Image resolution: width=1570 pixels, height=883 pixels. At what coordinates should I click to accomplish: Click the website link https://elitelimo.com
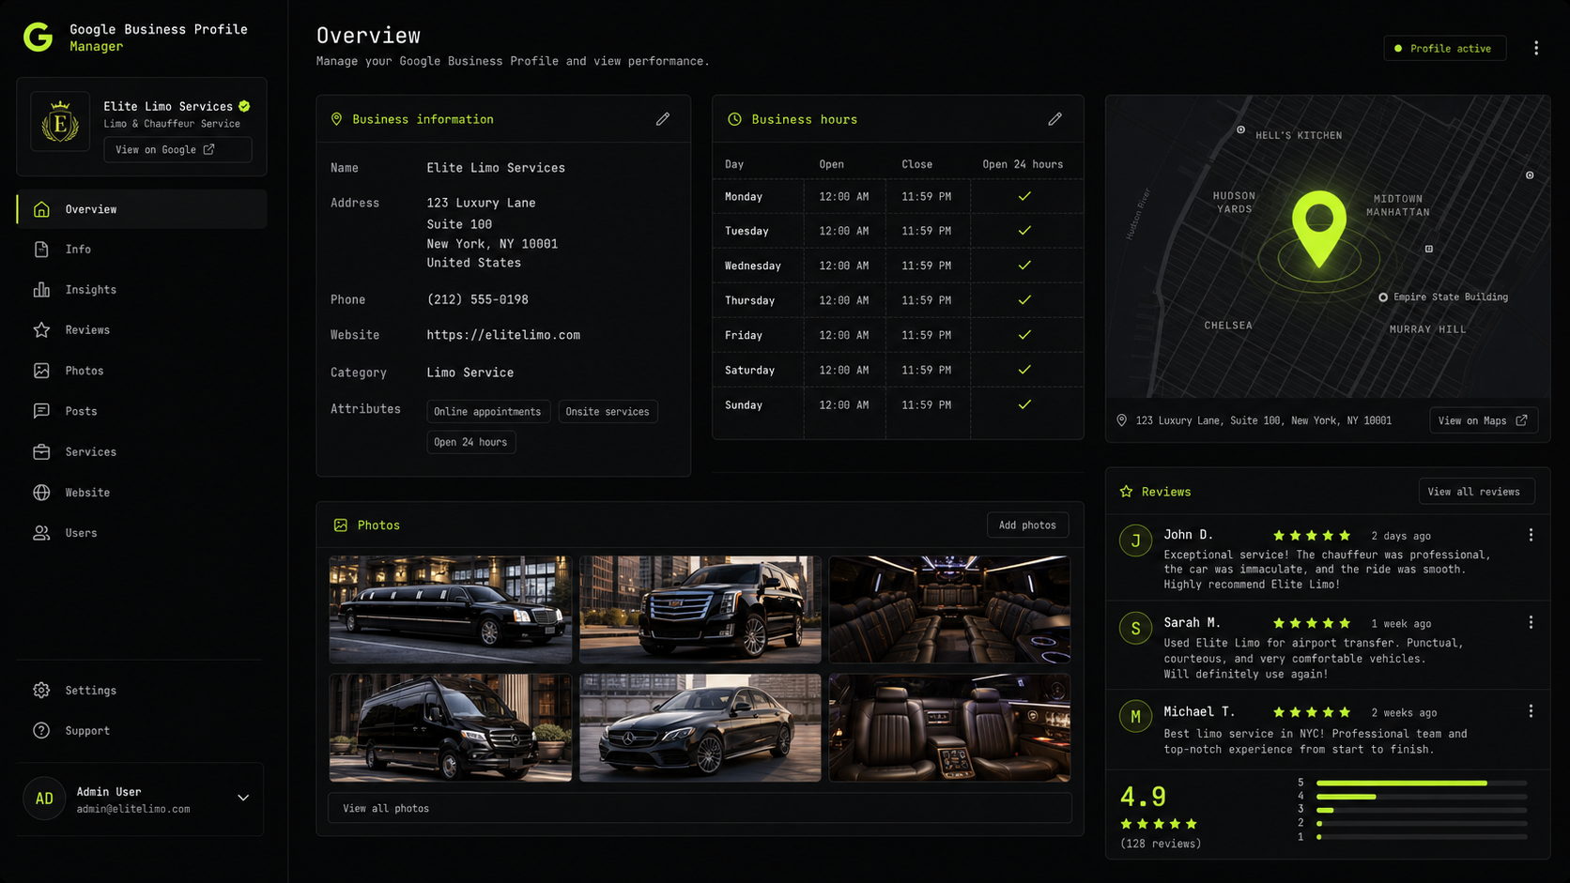tap(503, 335)
